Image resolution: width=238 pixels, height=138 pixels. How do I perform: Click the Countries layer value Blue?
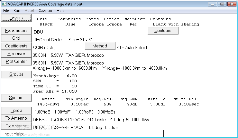coord(70,24)
